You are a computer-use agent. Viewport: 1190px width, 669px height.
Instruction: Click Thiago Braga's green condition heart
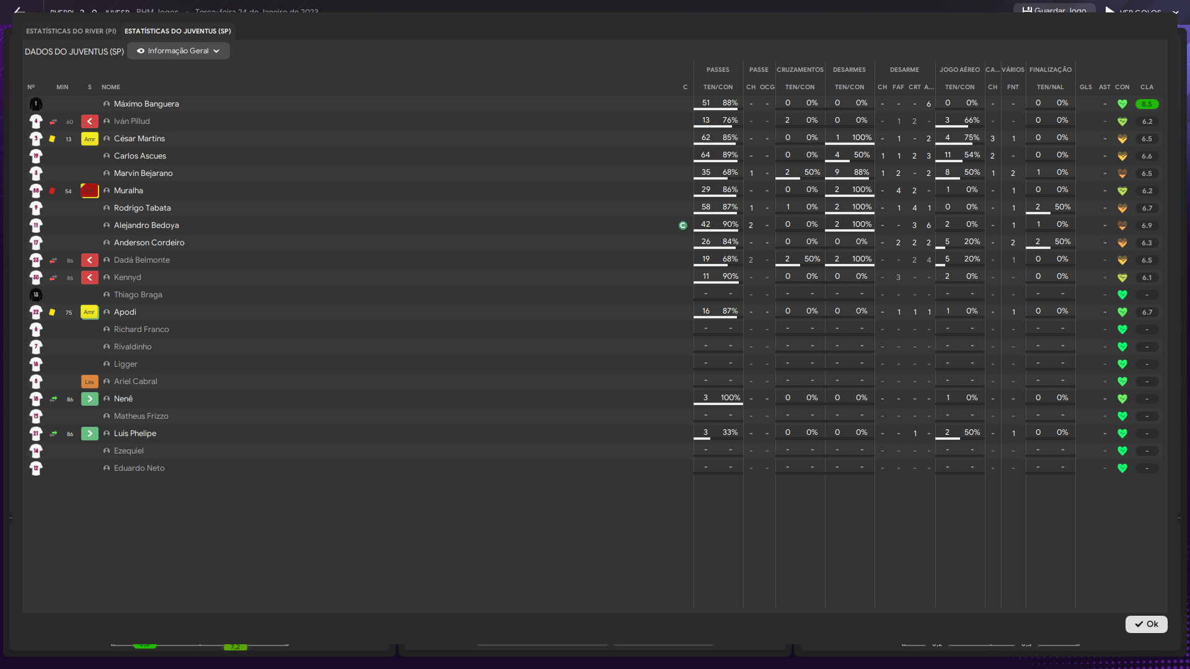[1122, 295]
